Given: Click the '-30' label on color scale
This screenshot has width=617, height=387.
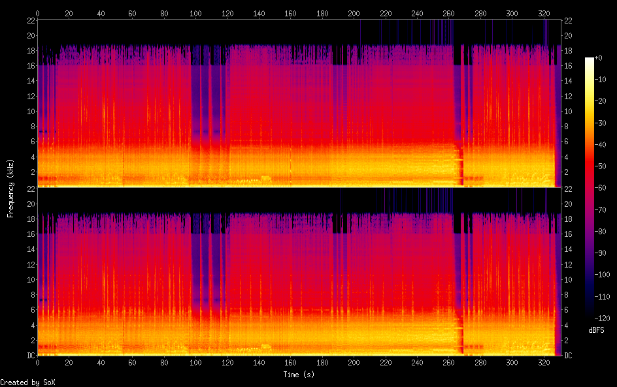Looking at the screenshot, I should (x=602, y=123).
